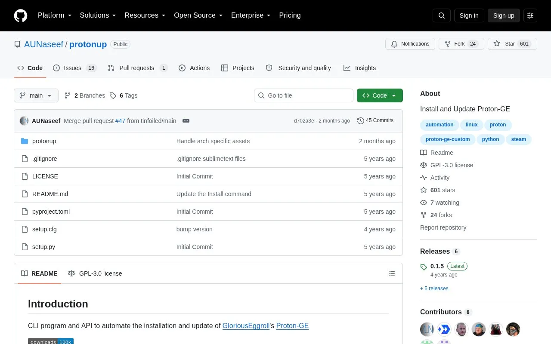
Task: Switch to the Issues tab
Action: tap(75, 68)
